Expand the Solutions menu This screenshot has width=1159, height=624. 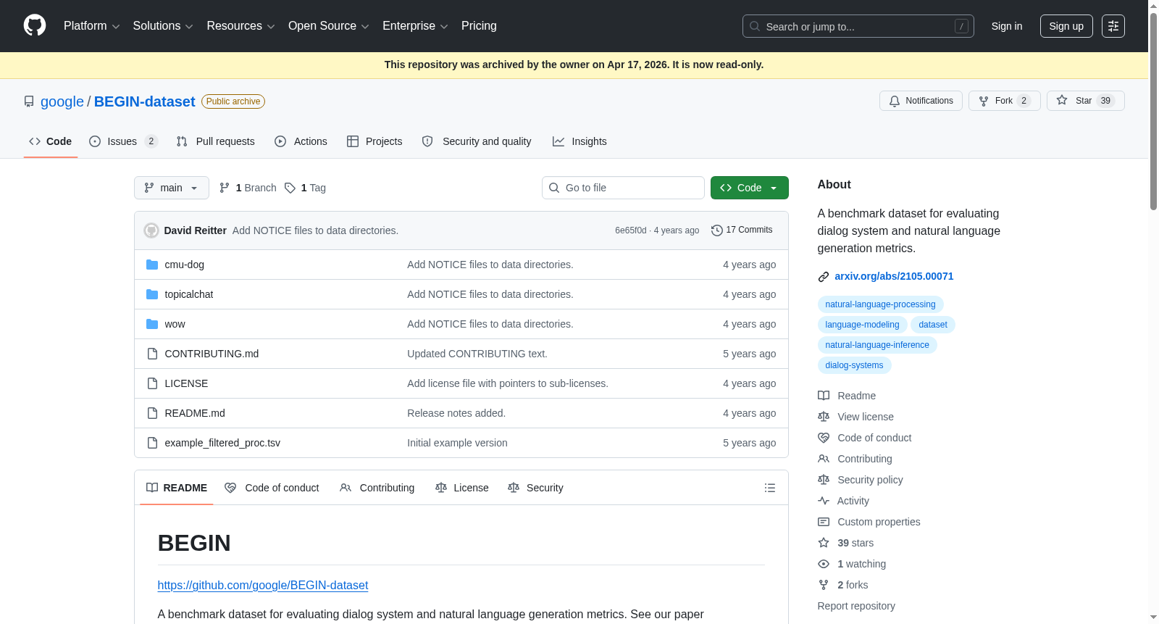[x=163, y=26]
